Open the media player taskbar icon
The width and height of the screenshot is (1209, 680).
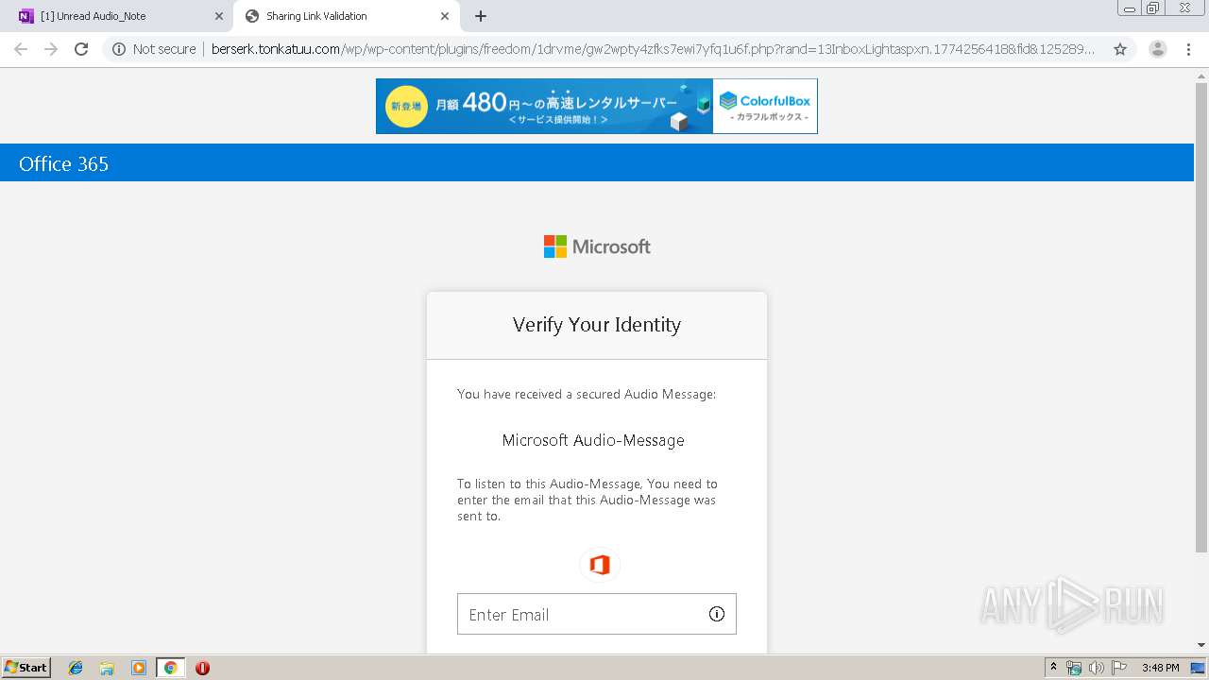[139, 668]
